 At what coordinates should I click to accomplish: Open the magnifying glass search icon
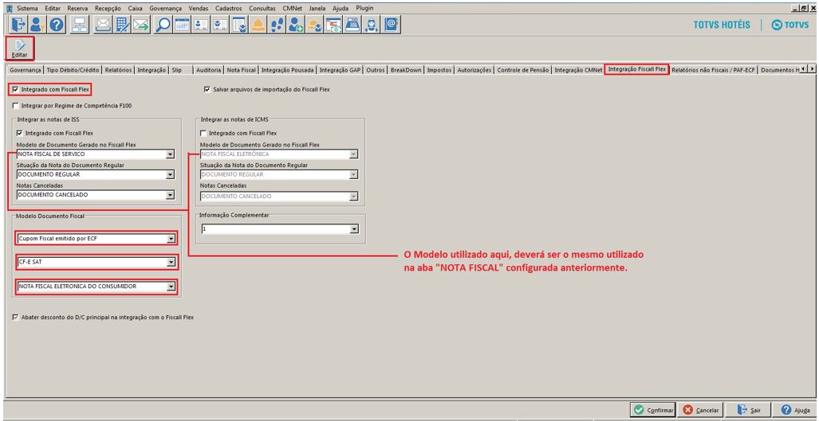click(x=163, y=25)
